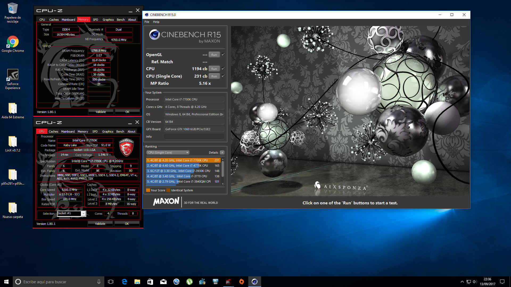
Task: Open the Socket #1 selection dropdown
Action: click(x=72, y=213)
